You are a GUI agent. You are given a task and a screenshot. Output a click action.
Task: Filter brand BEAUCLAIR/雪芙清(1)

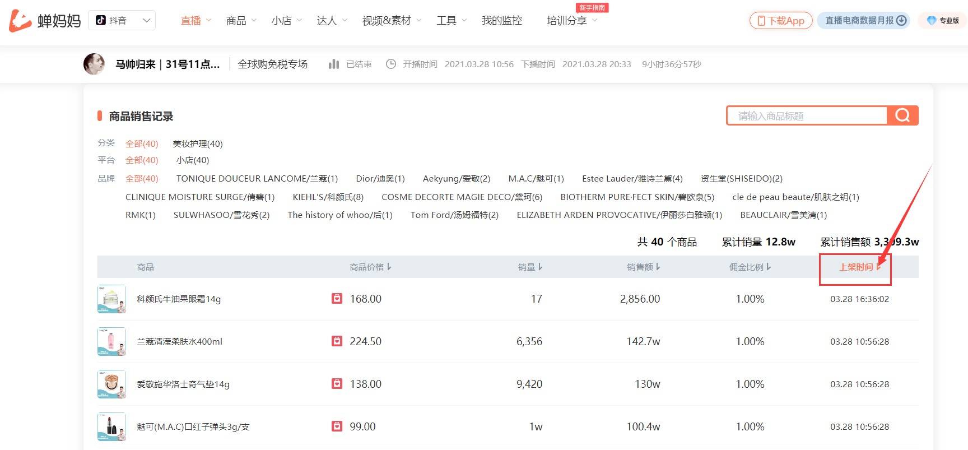[784, 215]
